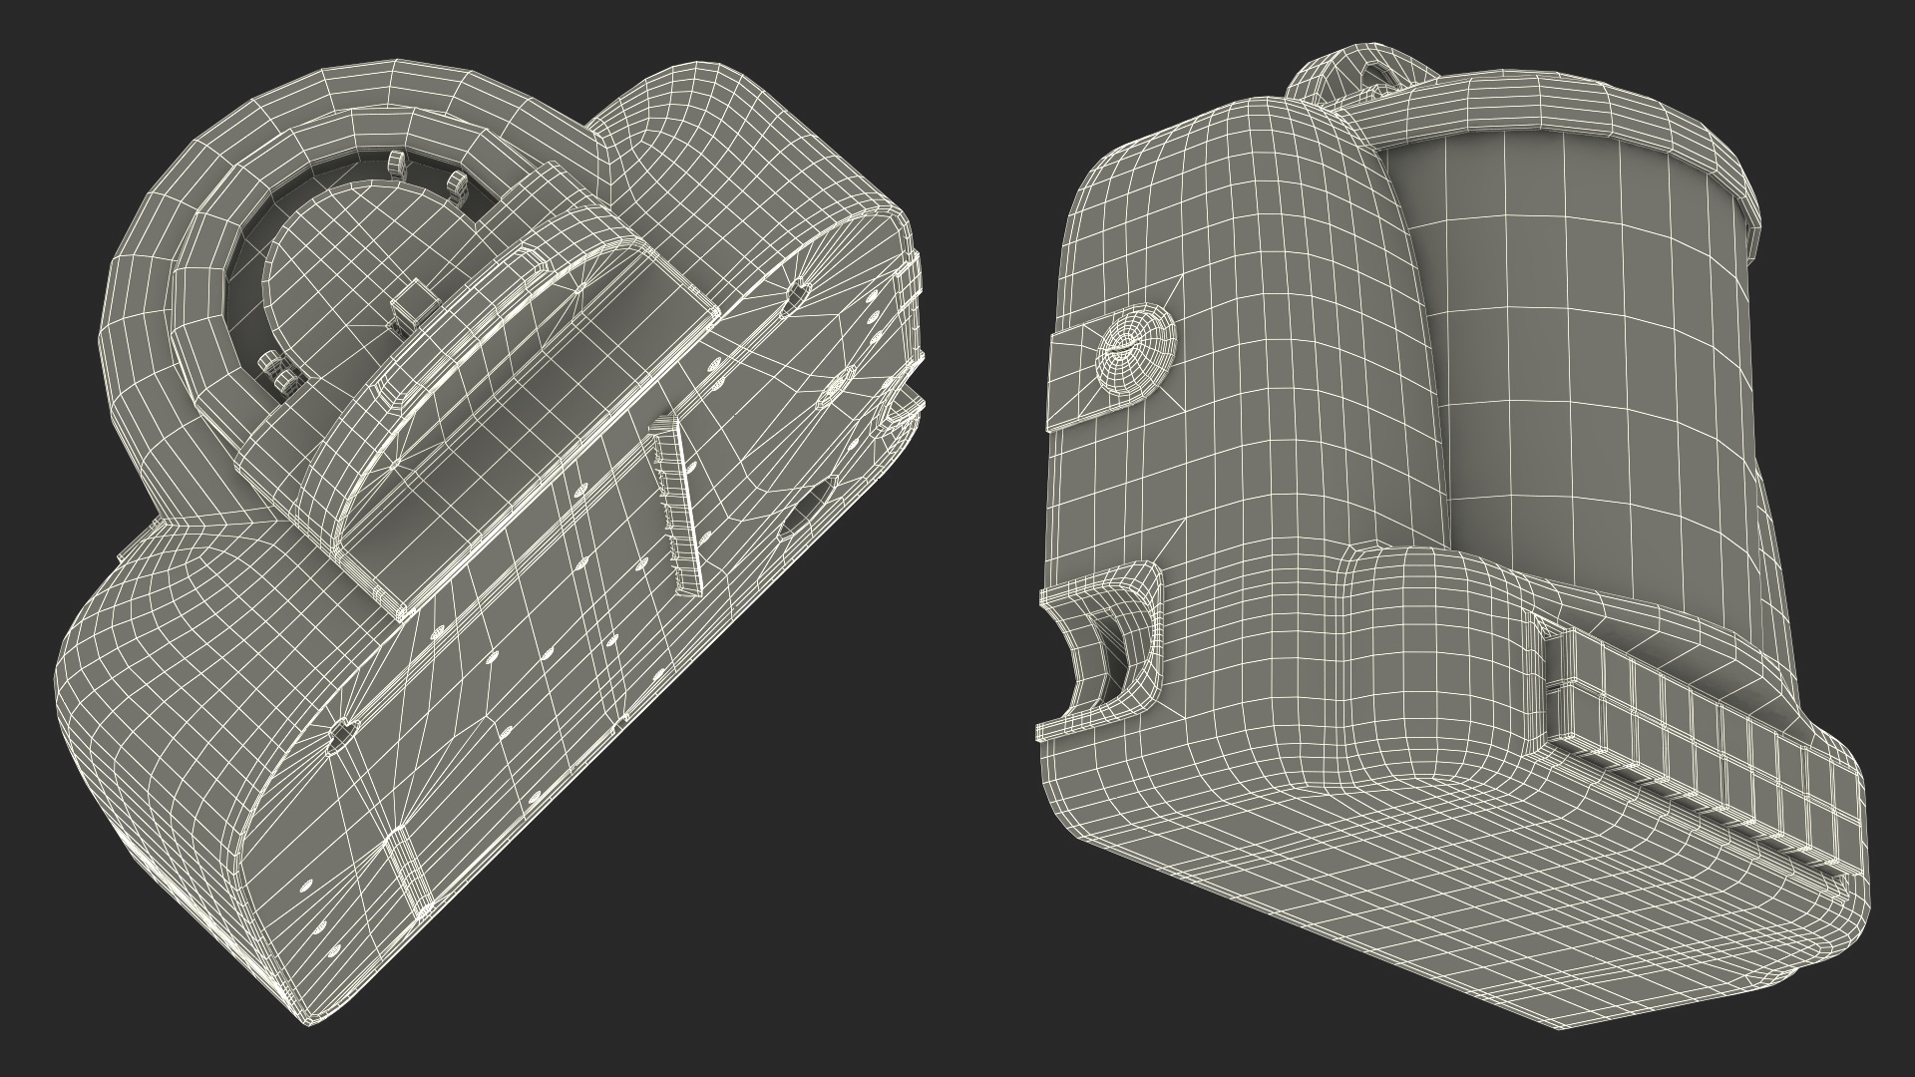This screenshot has height=1077, width=1915.
Task: Select the left wireframe model bottom view
Action: click(x=489, y=543)
